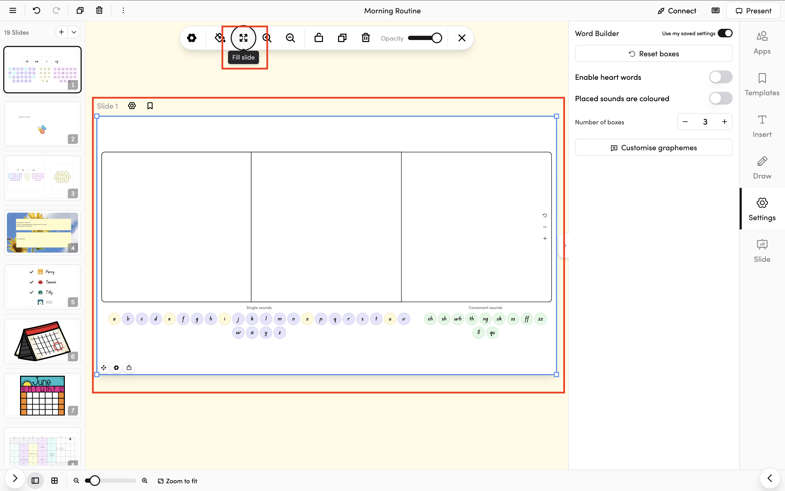This screenshot has width=785, height=491.
Task: Click zoom out magnifier in floating toolbar
Action: pyautogui.click(x=290, y=38)
